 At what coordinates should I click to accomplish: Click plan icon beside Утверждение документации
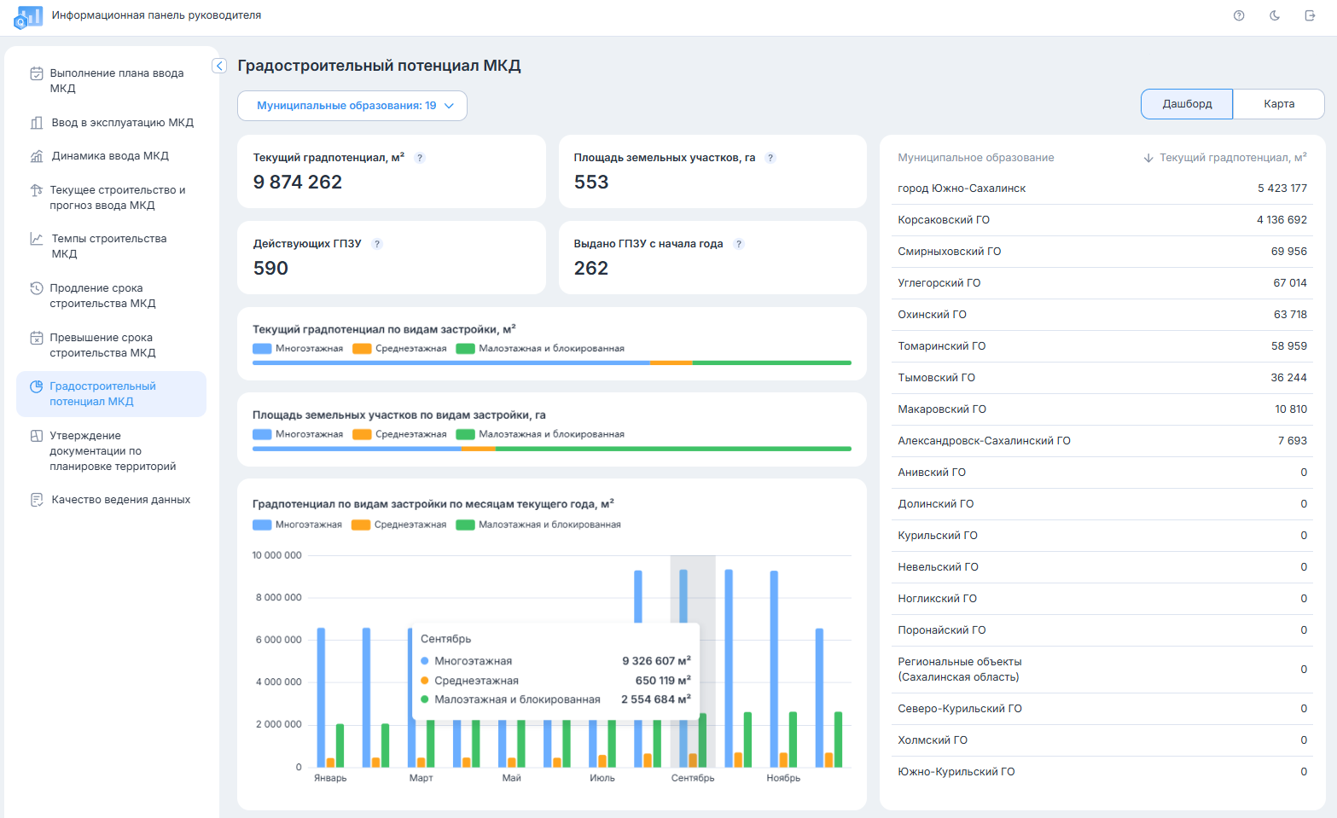coord(37,436)
